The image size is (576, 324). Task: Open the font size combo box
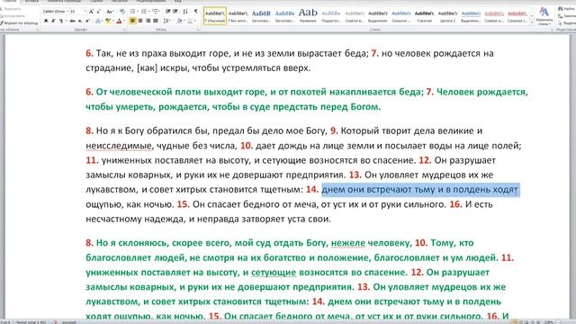tap(78, 12)
